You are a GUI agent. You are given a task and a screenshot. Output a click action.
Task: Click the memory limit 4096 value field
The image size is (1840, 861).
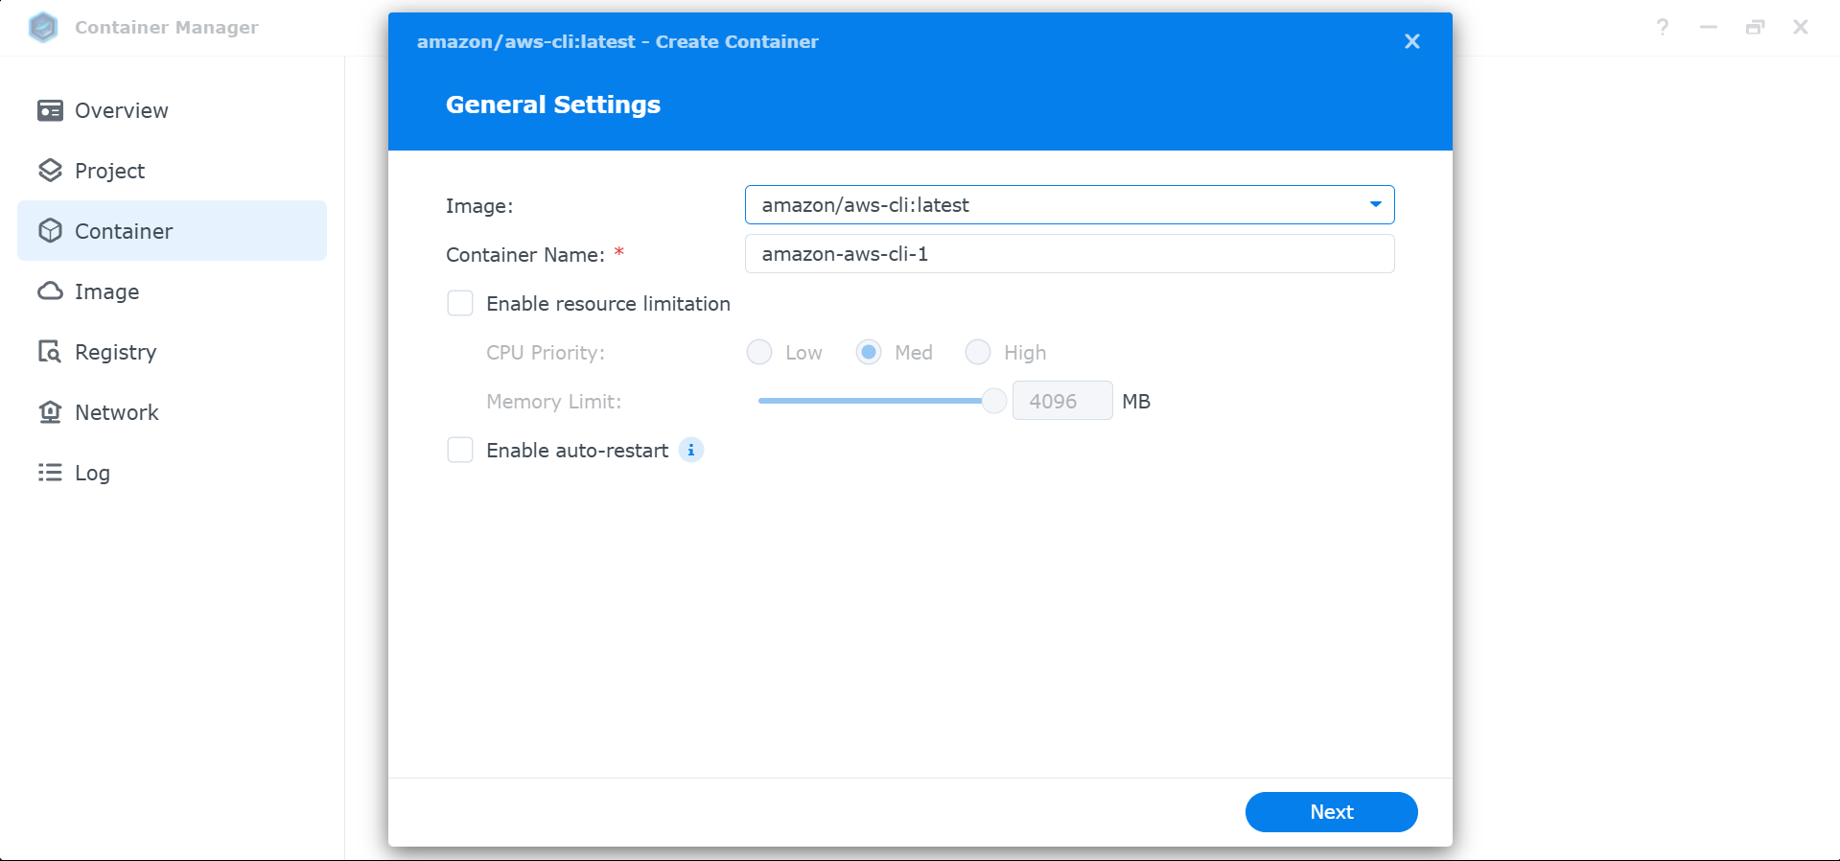point(1062,401)
